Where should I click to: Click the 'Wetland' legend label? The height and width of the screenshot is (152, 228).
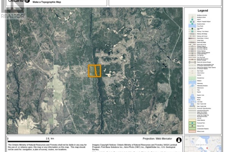(x=199, y=81)
